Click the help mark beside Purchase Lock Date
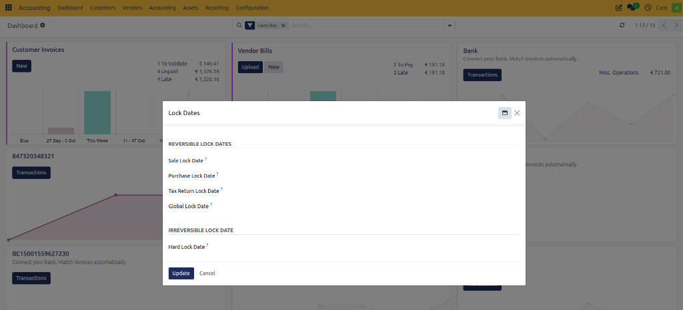 tap(217, 174)
